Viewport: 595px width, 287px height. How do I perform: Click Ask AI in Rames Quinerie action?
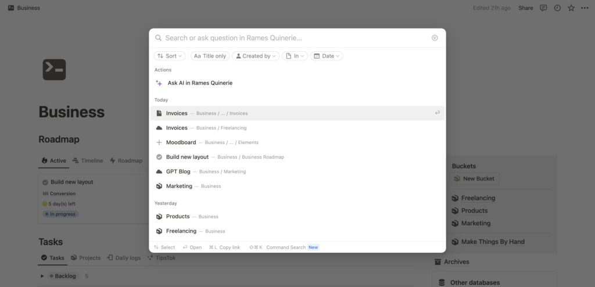297,82
